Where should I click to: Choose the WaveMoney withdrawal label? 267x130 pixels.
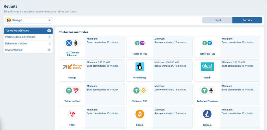[x=140, y=78]
